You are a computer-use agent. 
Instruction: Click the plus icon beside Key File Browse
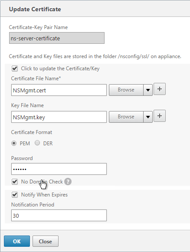pyautogui.click(x=160, y=116)
